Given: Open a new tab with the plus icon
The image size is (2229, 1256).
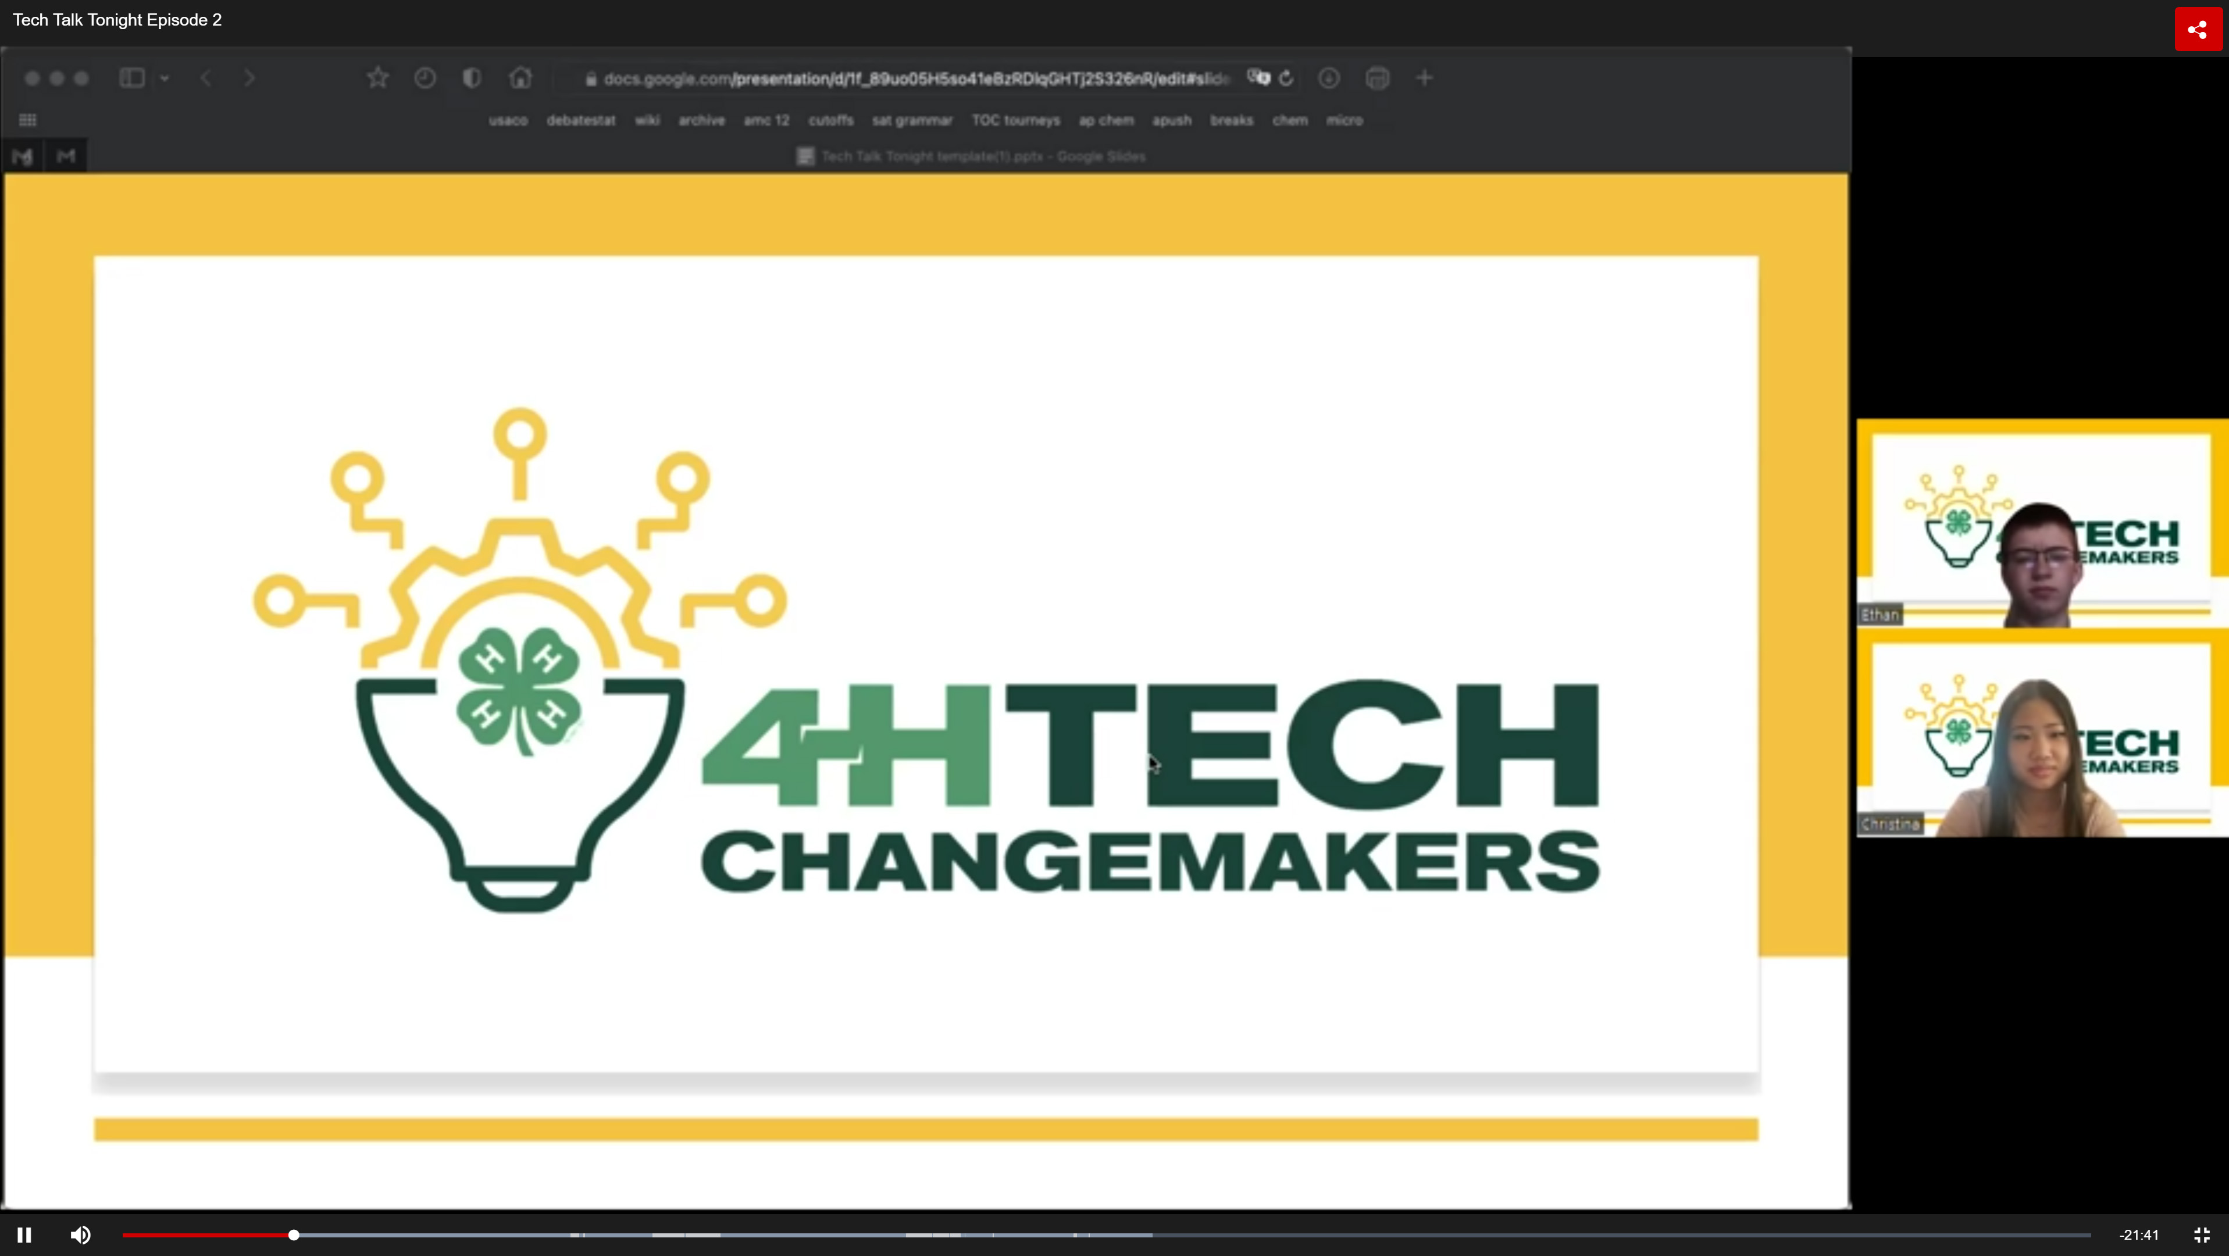Looking at the screenshot, I should [1424, 78].
